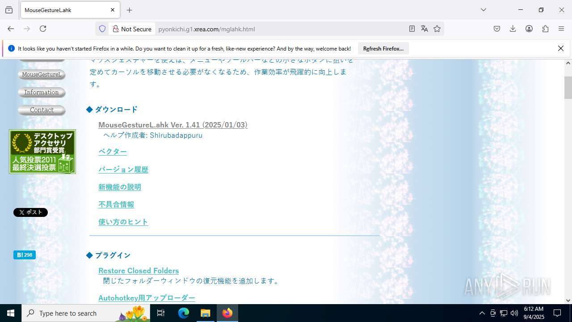The height and width of the screenshot is (322, 572).
Task: Bookmark this page with star
Action: click(437, 29)
